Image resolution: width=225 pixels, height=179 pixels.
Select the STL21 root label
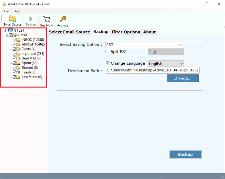19,30
